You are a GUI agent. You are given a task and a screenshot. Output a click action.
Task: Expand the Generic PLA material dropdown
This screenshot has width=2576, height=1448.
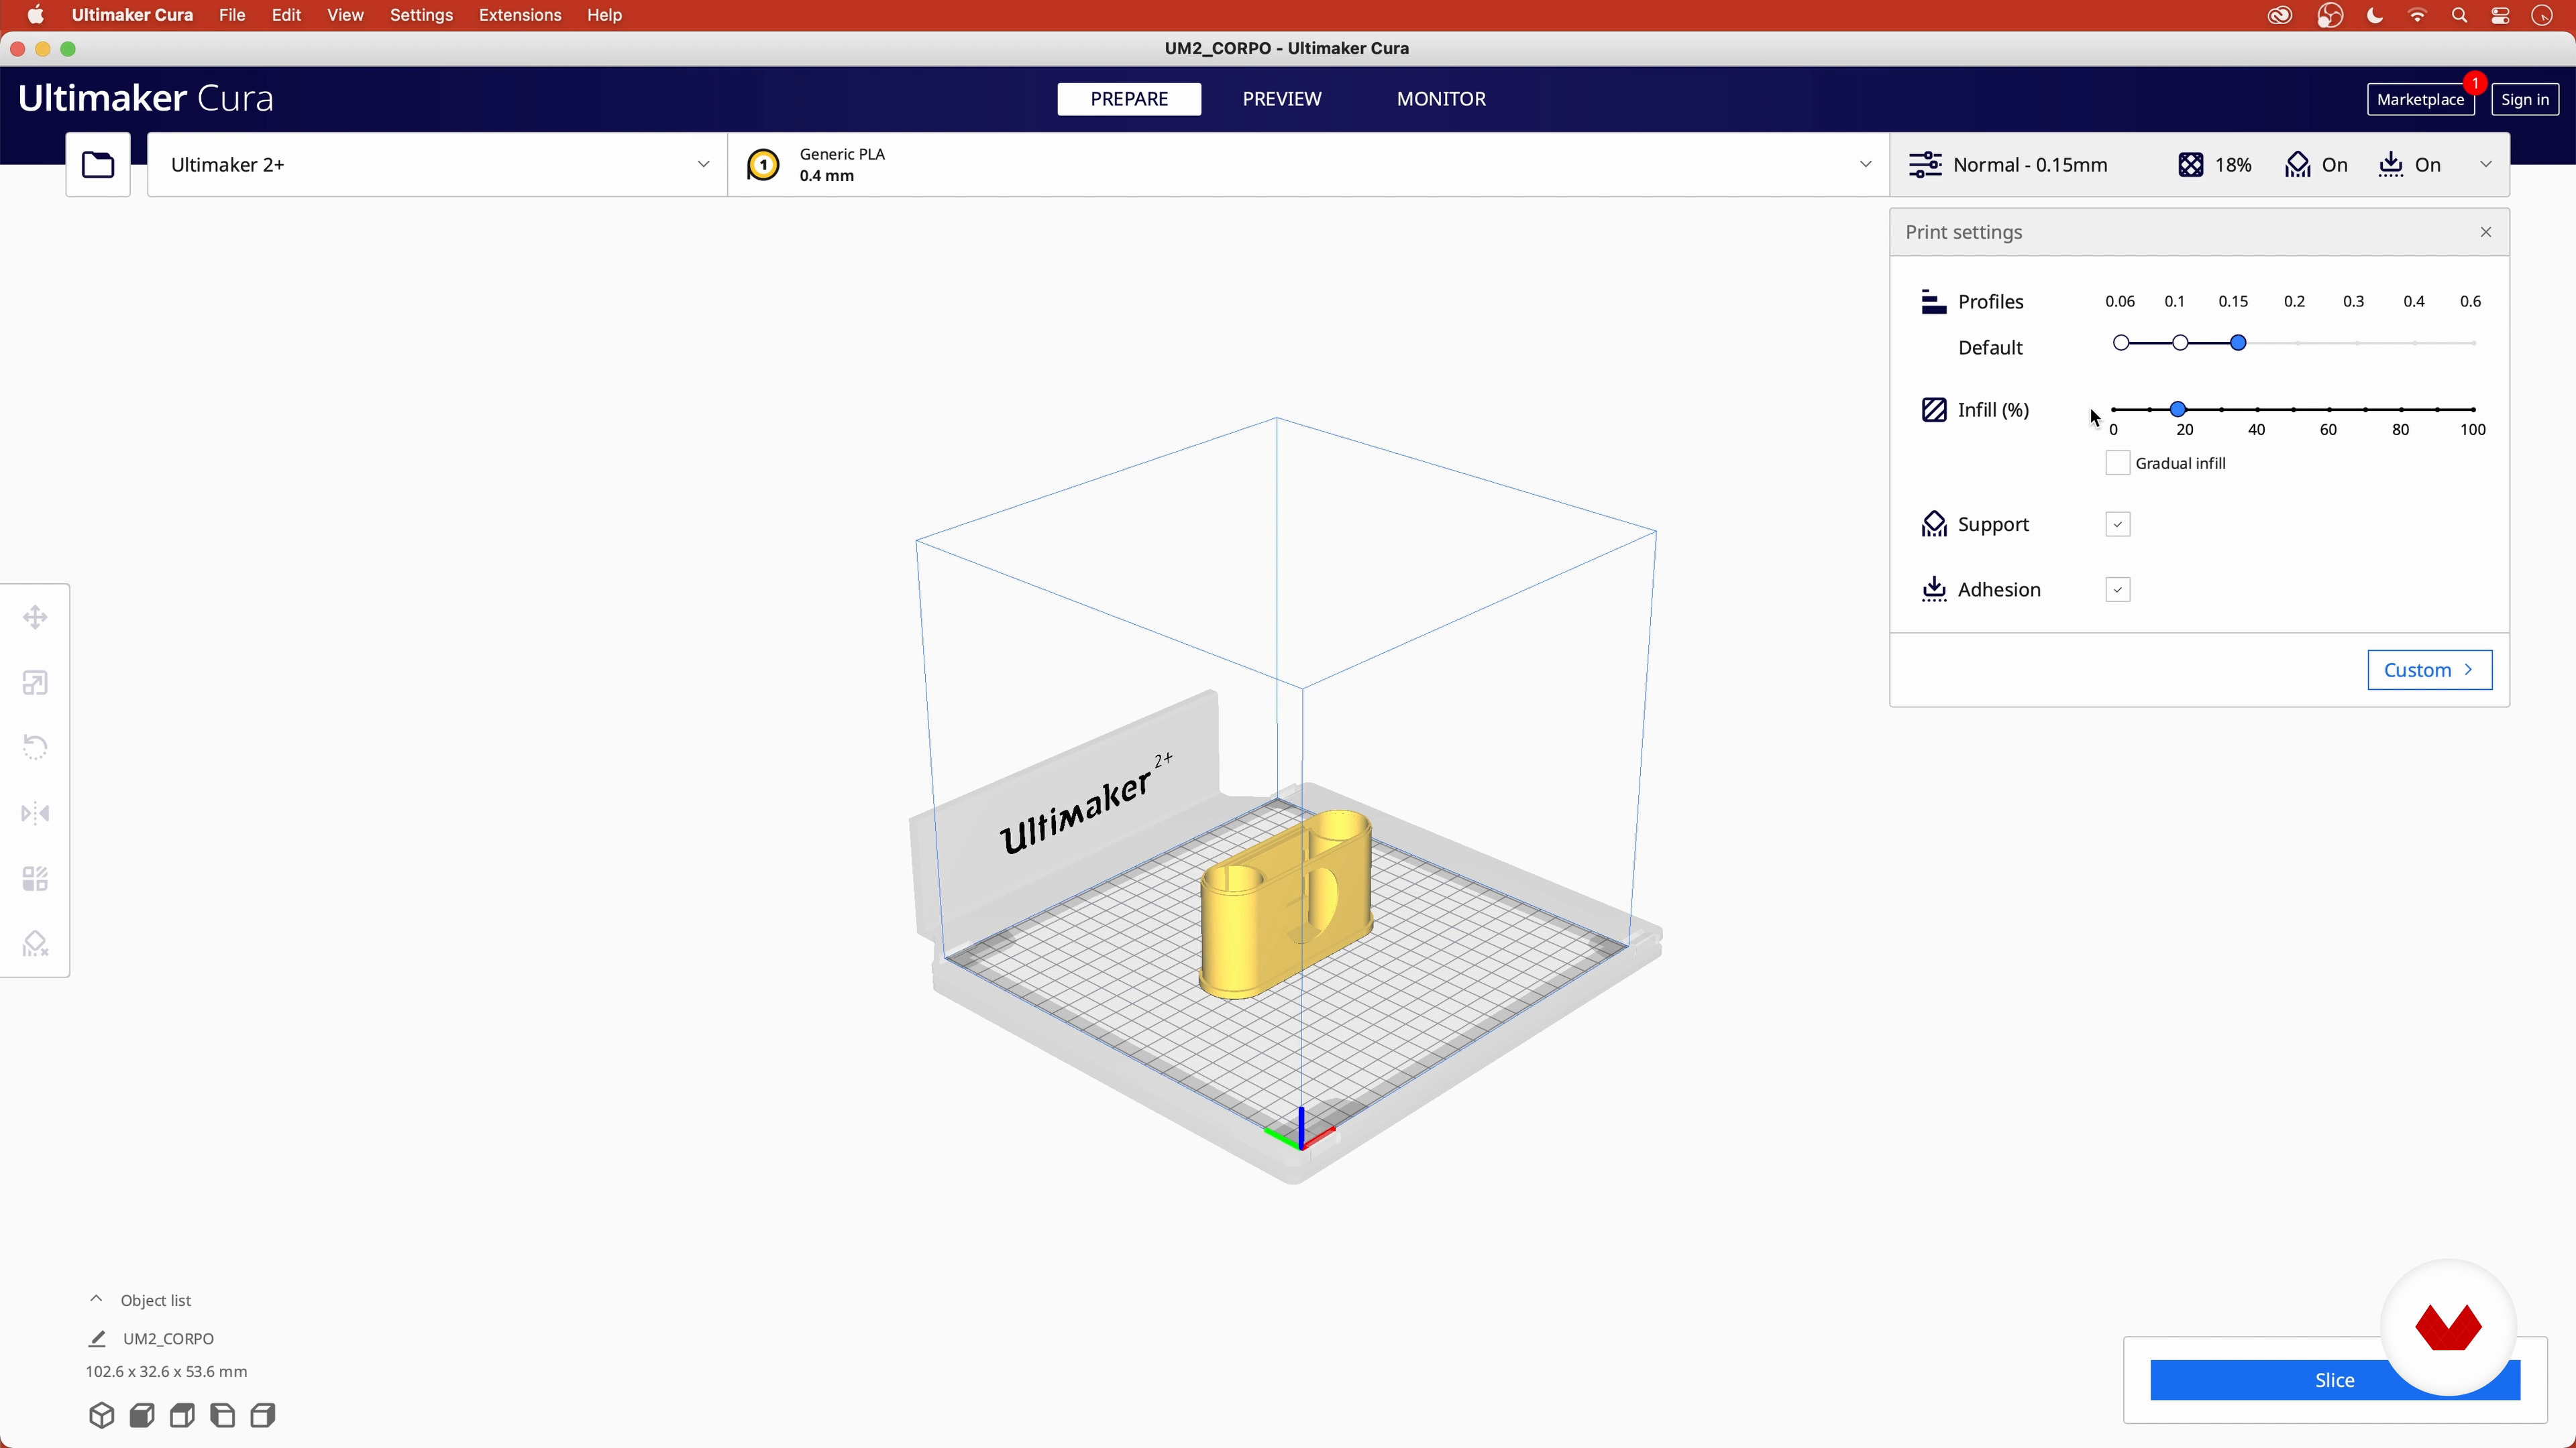tap(1308, 165)
